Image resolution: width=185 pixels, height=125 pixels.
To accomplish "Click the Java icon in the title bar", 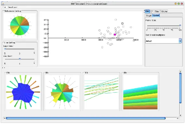I will (x=3, y=4).
